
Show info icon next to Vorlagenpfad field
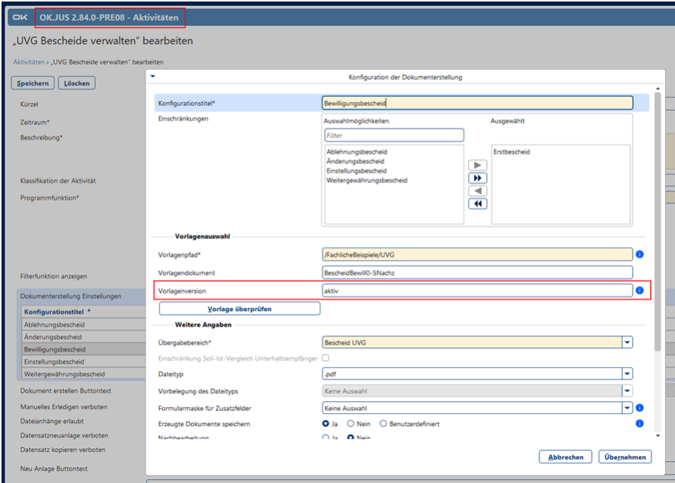coord(639,255)
